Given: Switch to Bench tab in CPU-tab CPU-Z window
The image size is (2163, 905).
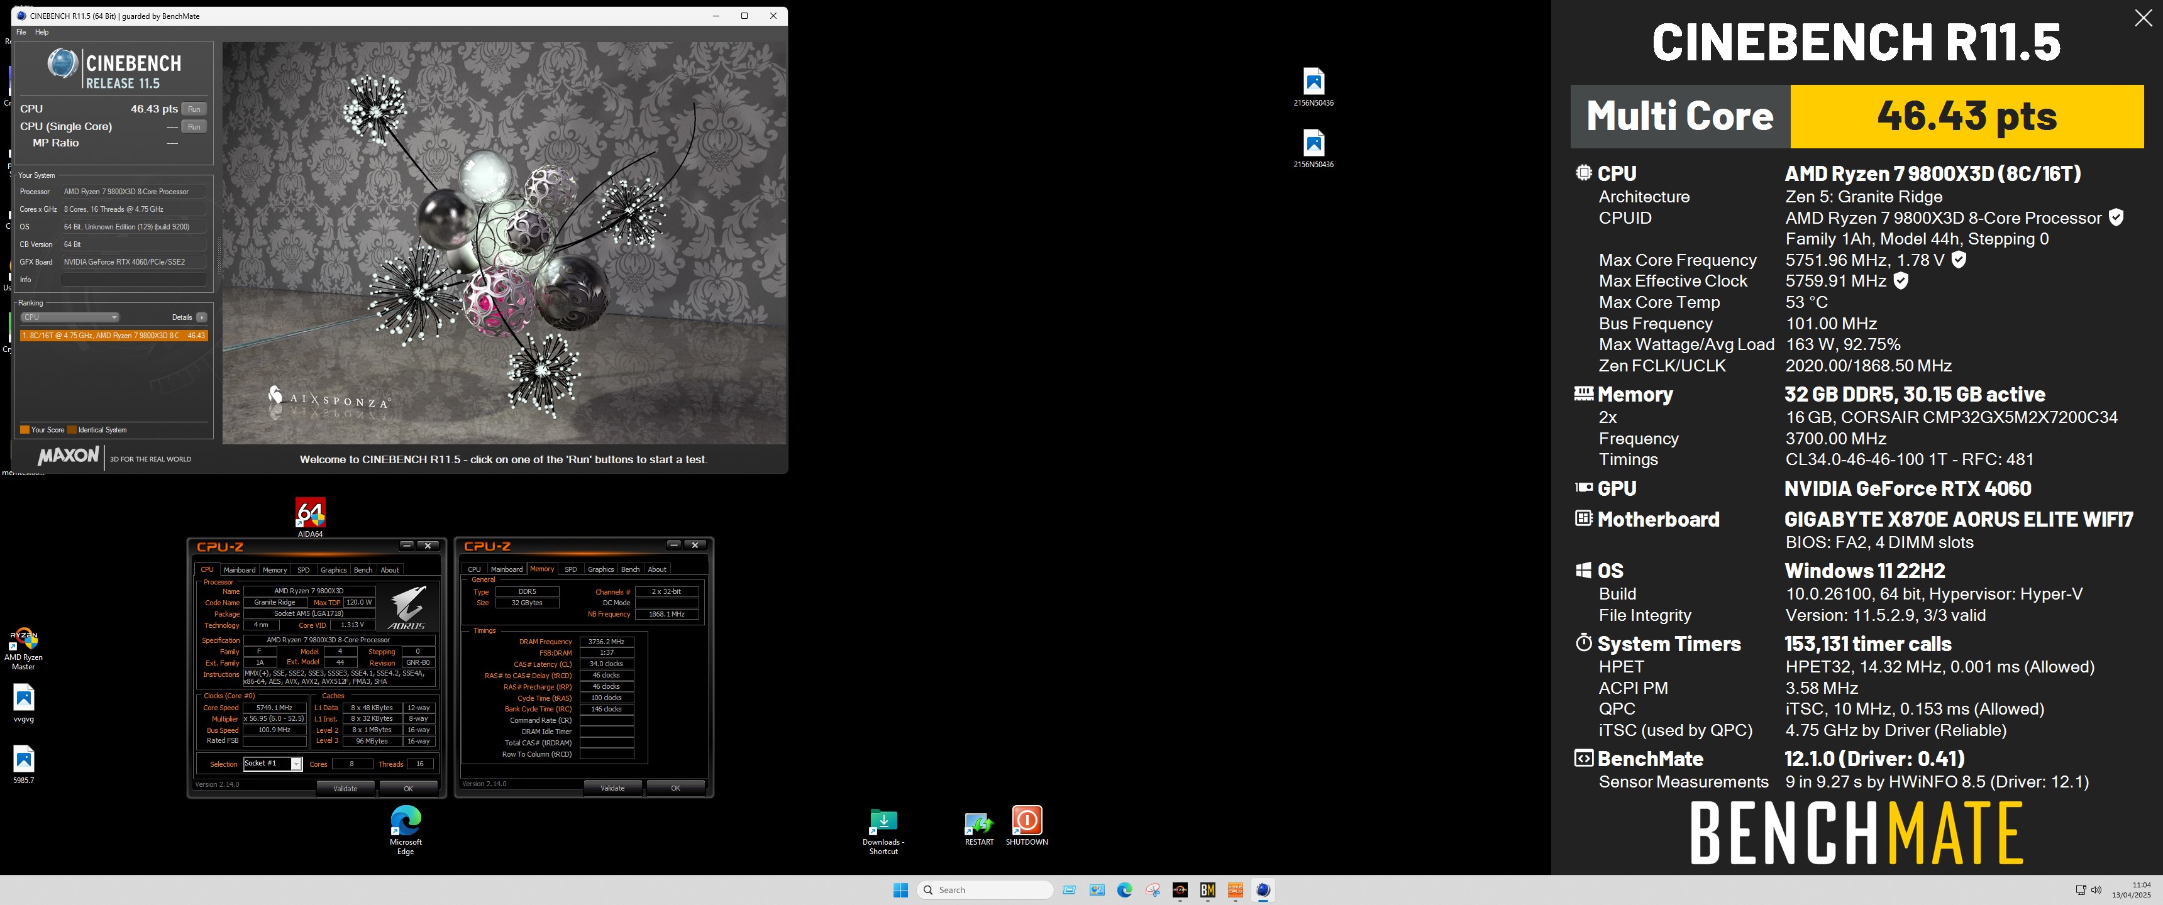Looking at the screenshot, I should tap(363, 570).
